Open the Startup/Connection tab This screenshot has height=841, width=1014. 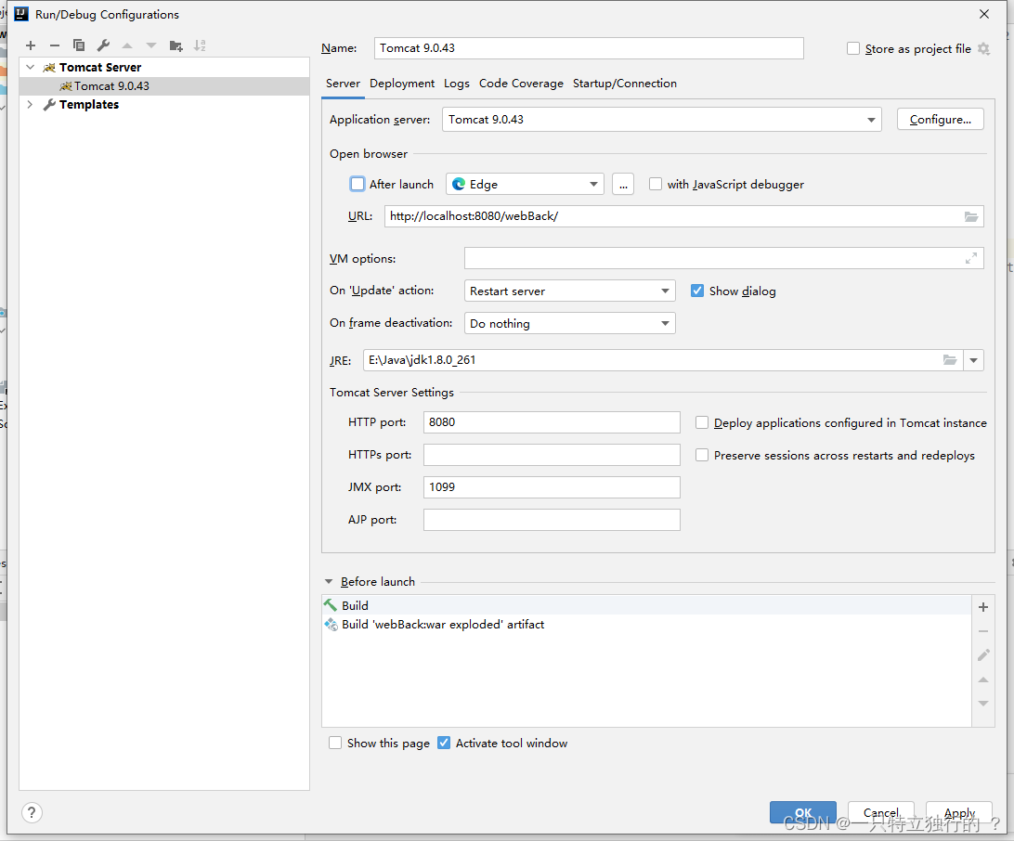pos(624,83)
